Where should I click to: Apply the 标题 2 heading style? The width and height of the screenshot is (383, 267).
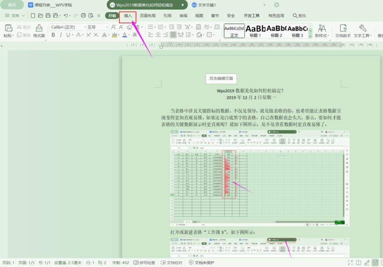[x=276, y=31]
